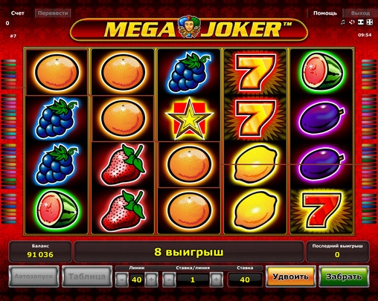378x301 pixels.
Task: Open the Таблица paytable button
Action: click(87, 276)
